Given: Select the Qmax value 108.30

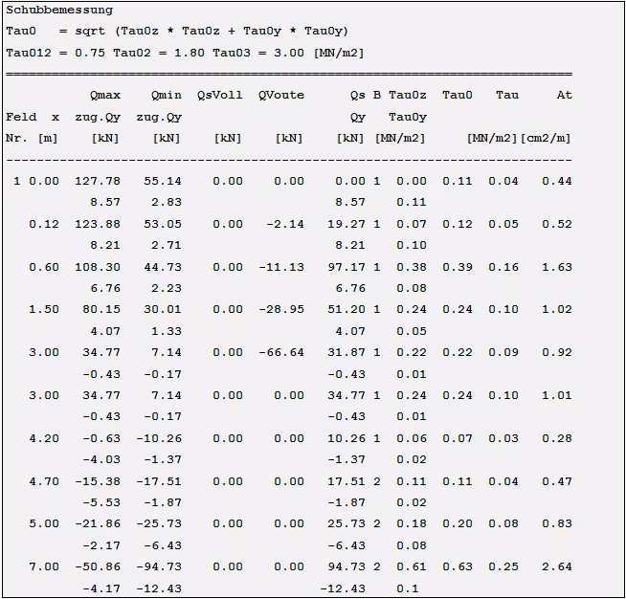Looking at the screenshot, I should click(98, 267).
